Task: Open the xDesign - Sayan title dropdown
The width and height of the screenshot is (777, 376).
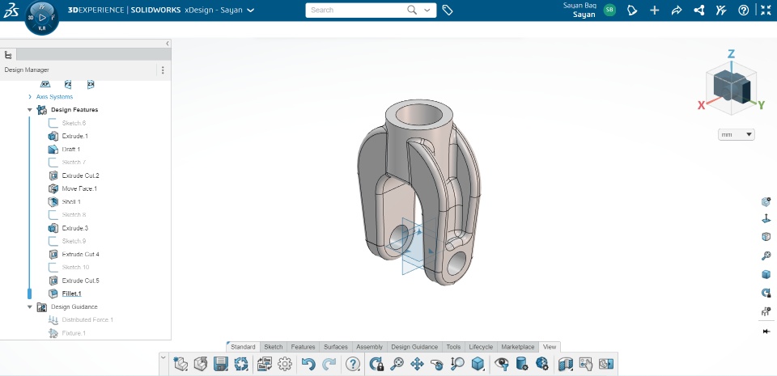Action: 250,10
